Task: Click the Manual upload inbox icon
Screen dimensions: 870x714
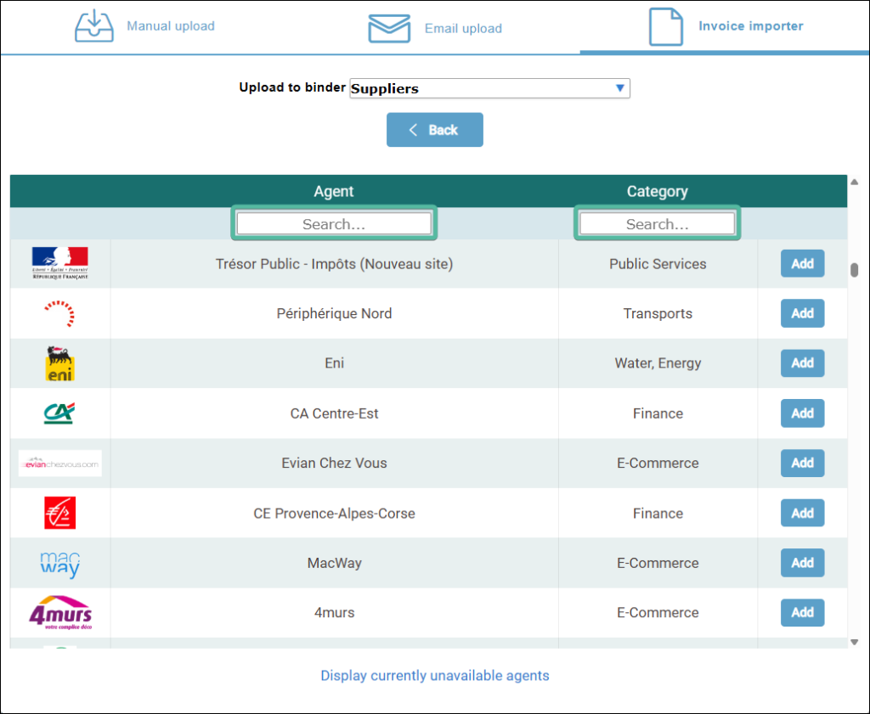Action: pyautogui.click(x=94, y=26)
